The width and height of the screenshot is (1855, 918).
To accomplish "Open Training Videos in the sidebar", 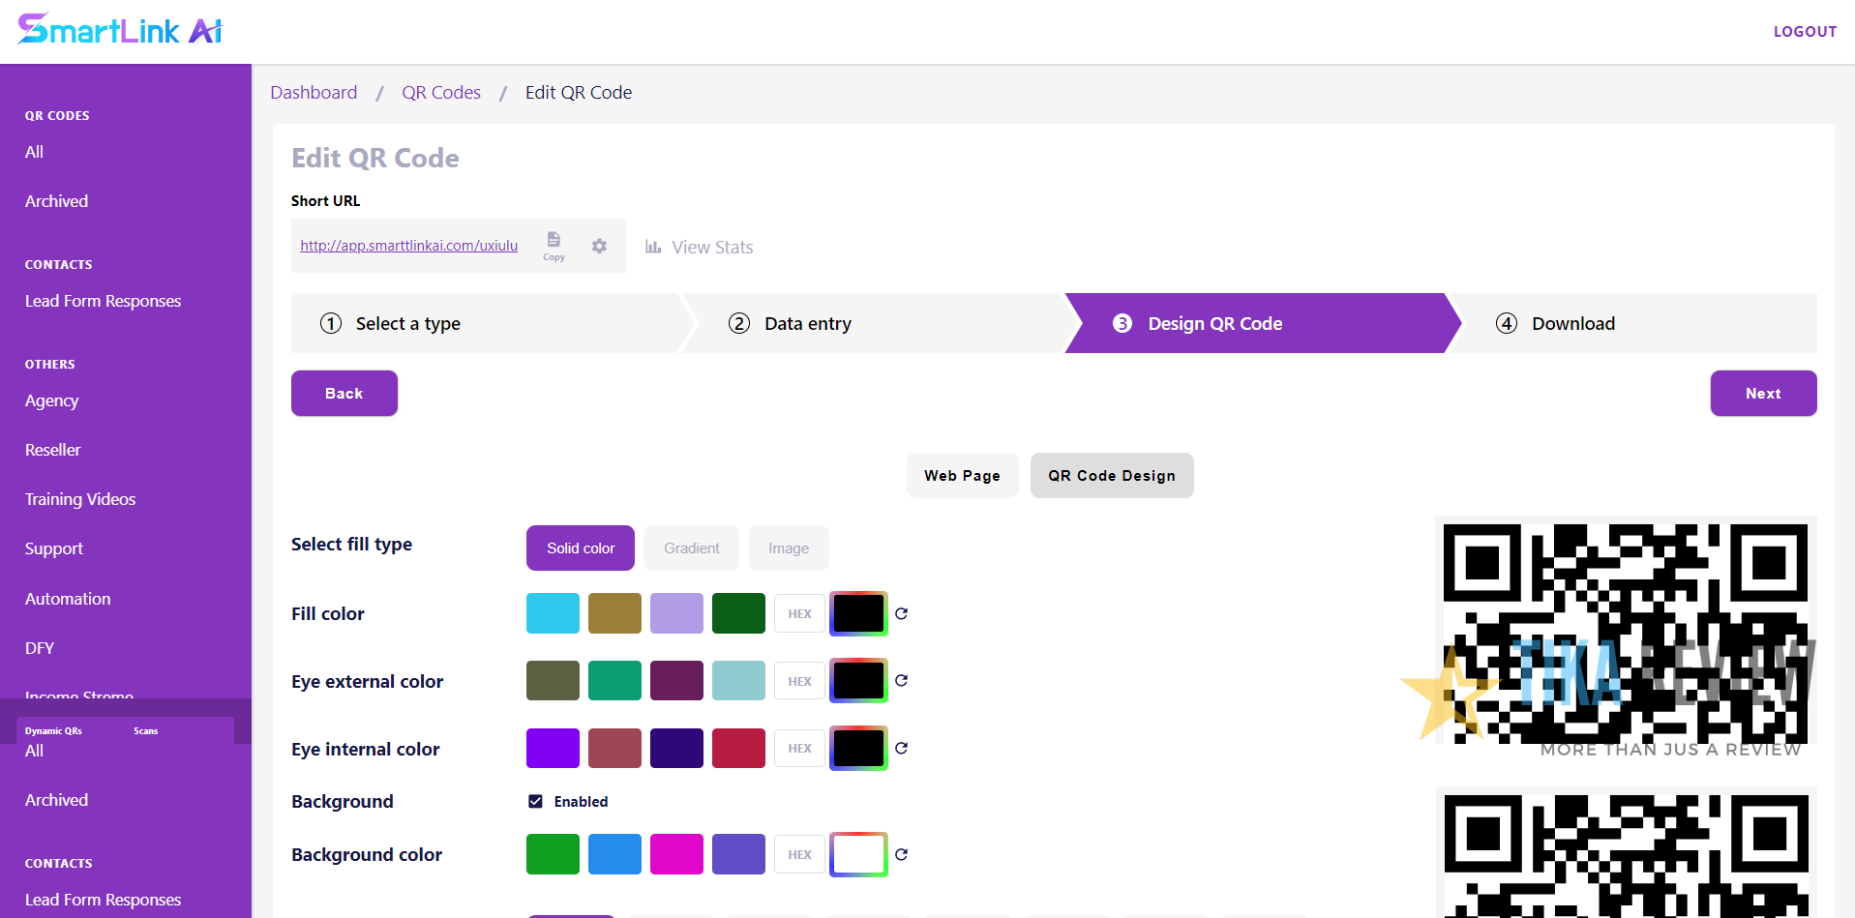I will click(80, 499).
